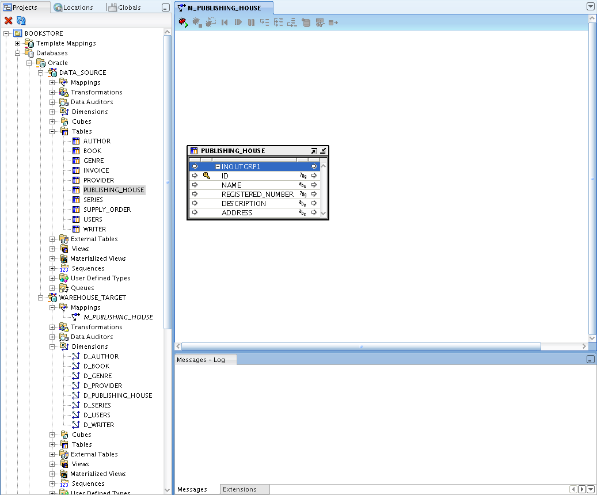The image size is (597, 495).
Task: Click Projects tree scroll-down arrow
Action: point(168,490)
